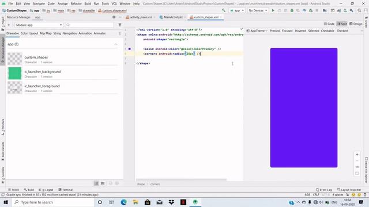369x207 pixels.
Task: Open the TODO tool window
Action: 14,190
